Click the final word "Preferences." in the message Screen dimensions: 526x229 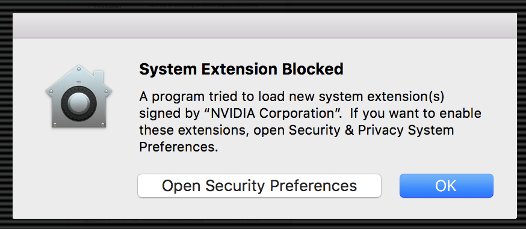click(179, 147)
